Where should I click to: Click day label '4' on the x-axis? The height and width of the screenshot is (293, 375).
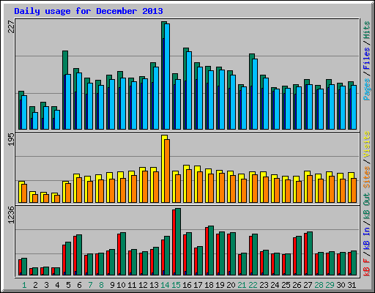click(x=57, y=285)
